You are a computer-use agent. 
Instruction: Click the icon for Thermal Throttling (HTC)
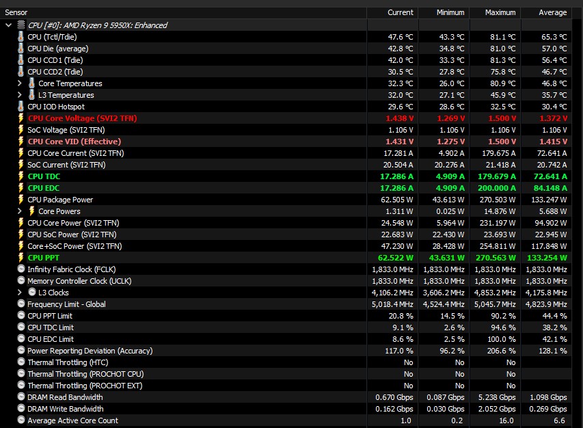(21, 362)
